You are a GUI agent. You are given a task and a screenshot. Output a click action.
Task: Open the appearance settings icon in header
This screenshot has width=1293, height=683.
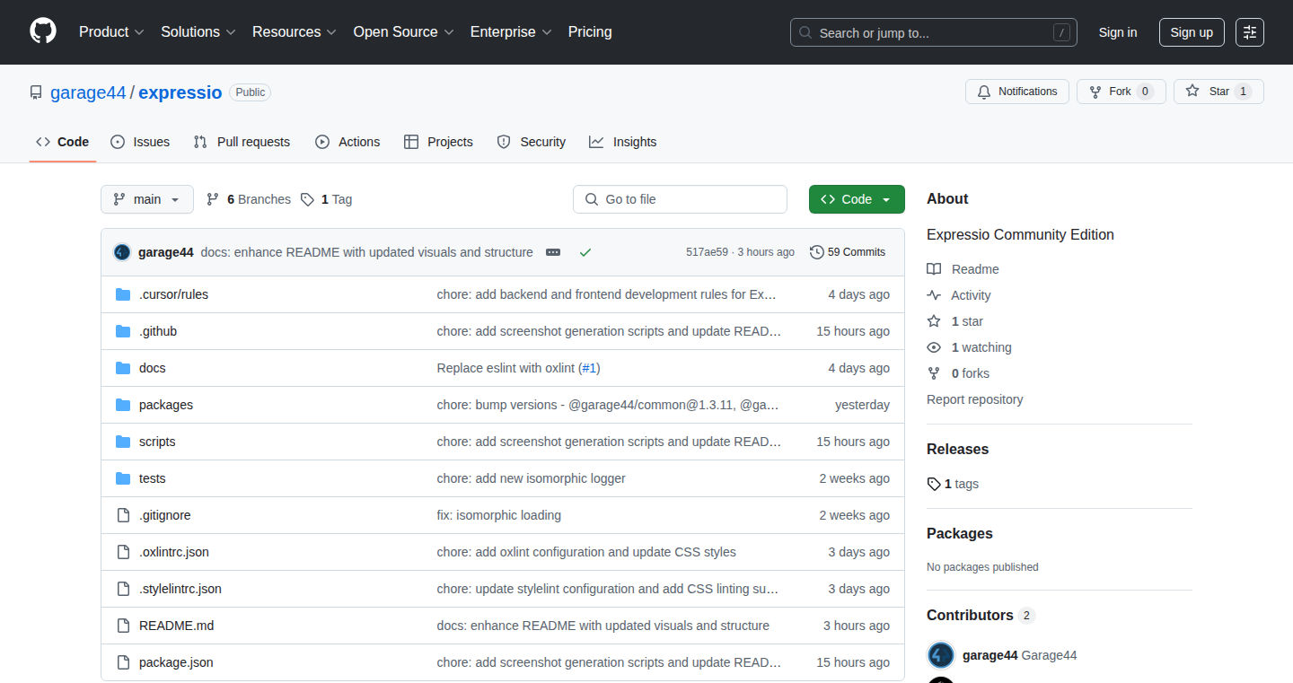coord(1250,32)
